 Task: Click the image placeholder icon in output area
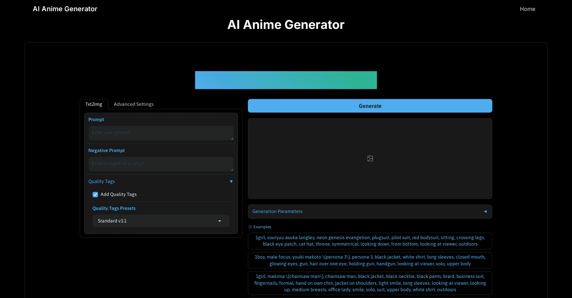click(x=370, y=158)
